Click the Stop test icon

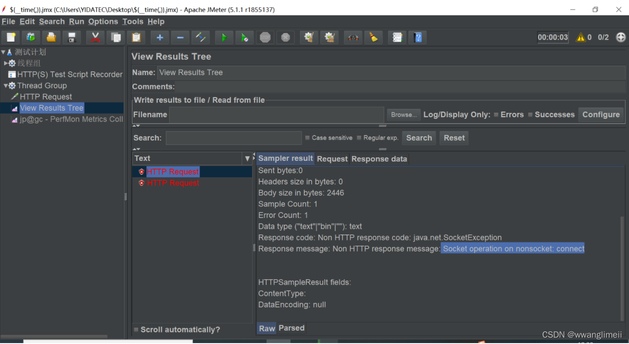coord(265,38)
